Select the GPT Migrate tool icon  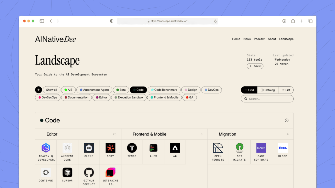click(239, 148)
